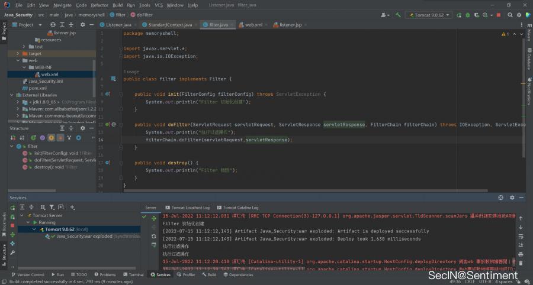
Task: Click Add Service plus icon
Action: click(x=72, y=208)
